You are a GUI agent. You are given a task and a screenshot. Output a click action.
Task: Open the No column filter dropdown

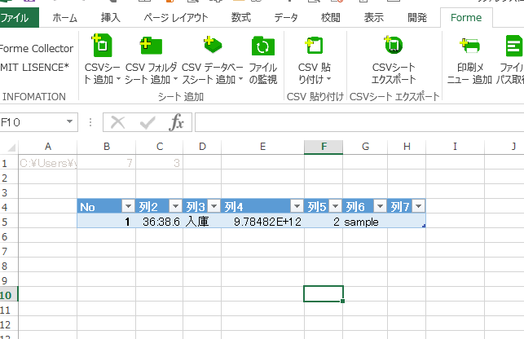pyautogui.click(x=128, y=207)
